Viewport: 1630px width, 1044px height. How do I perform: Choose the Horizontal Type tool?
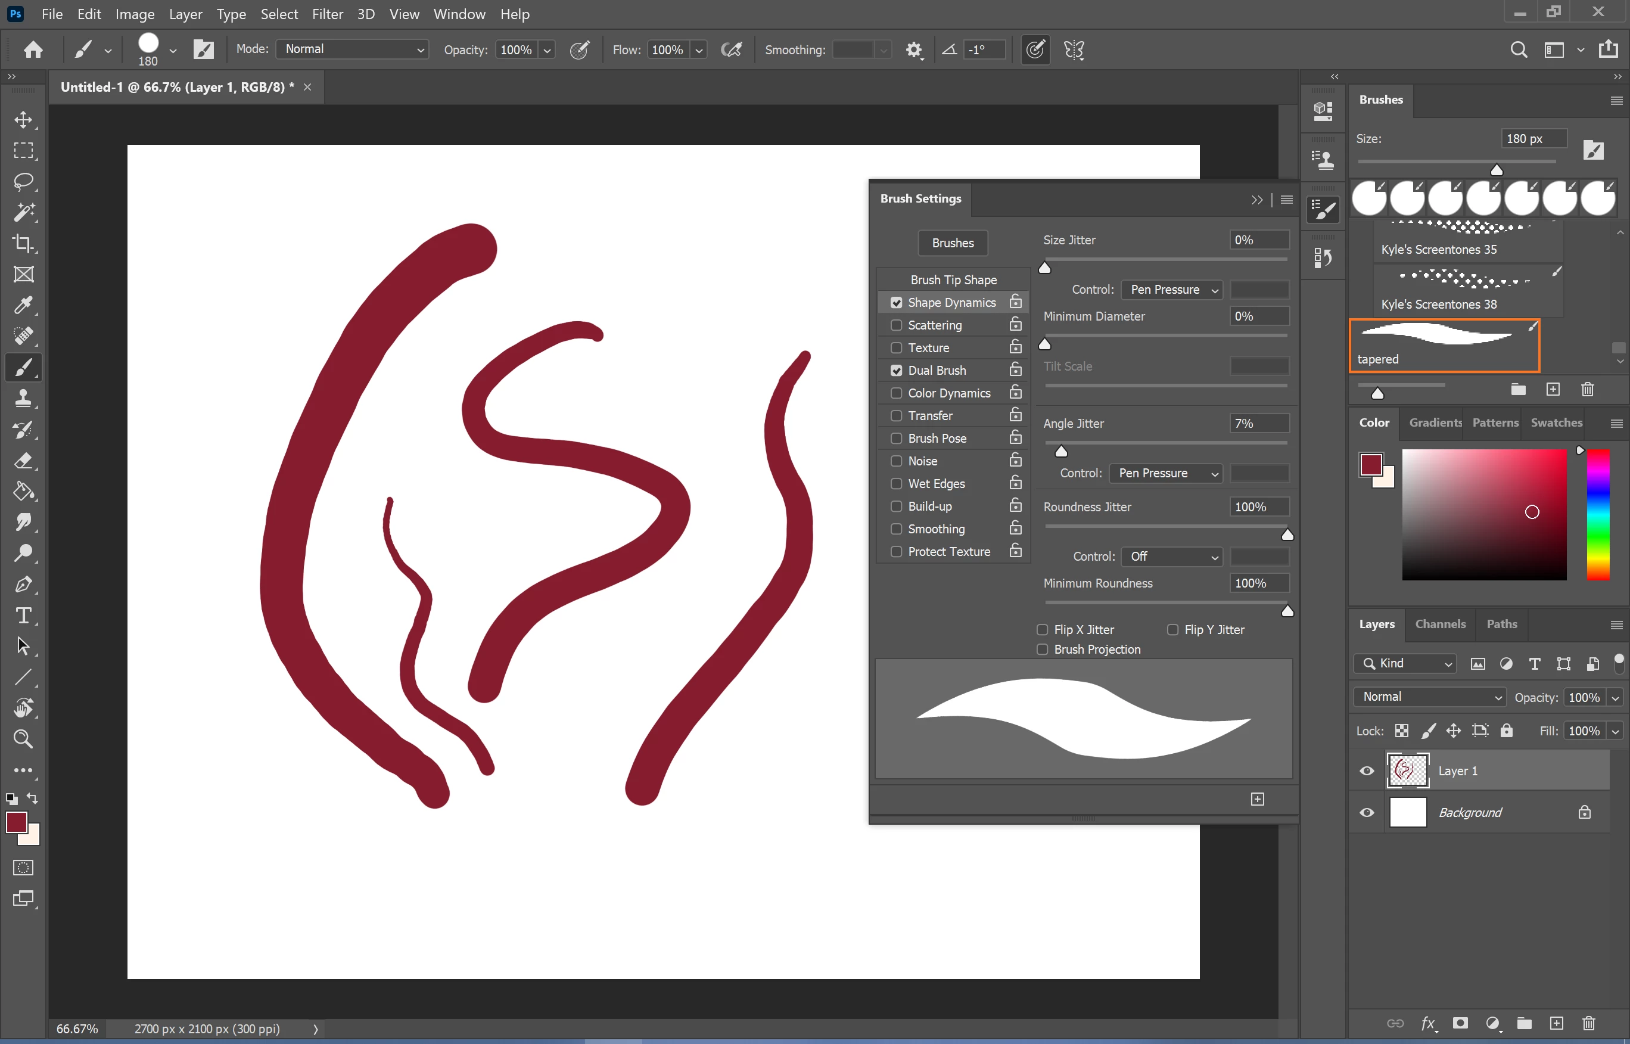24,616
